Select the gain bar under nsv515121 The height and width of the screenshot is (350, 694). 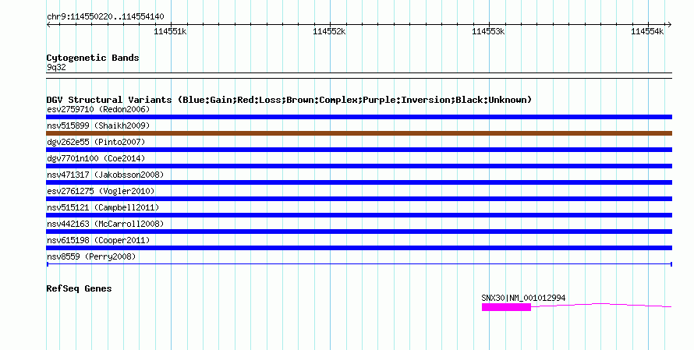(x=359, y=215)
